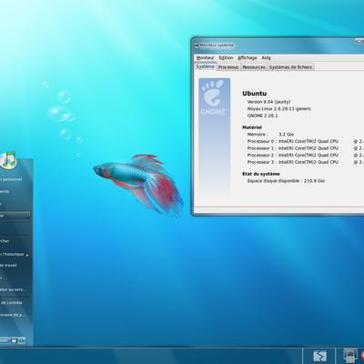Click the Version 9.04 (jaunty) text
The height and width of the screenshot is (364, 364).
(268, 102)
